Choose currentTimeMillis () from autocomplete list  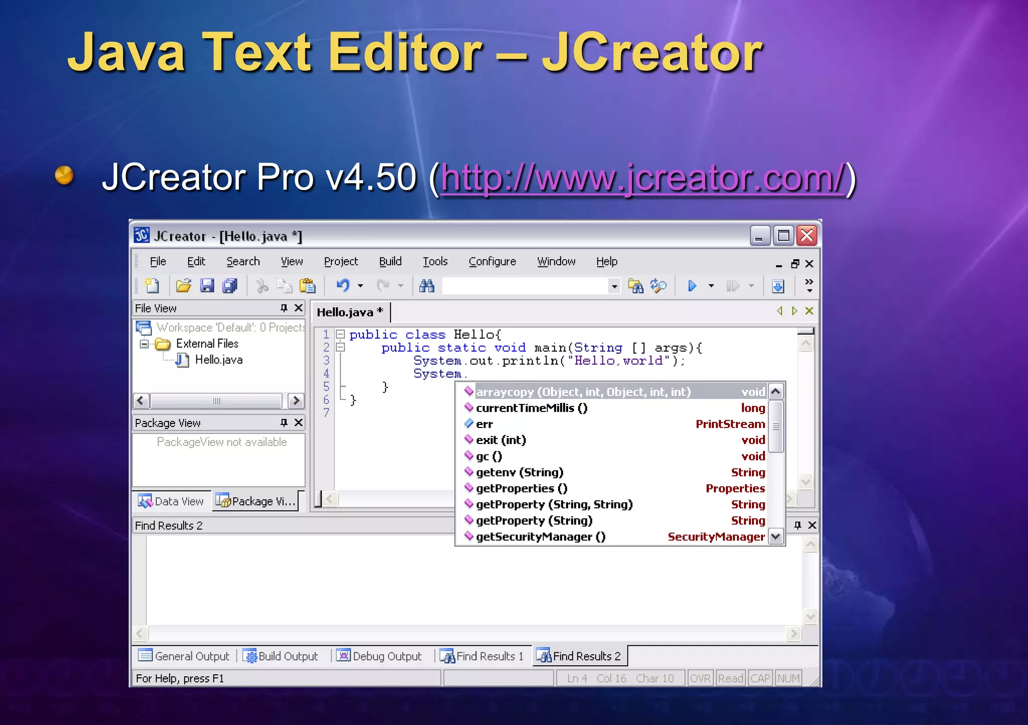[615, 408]
